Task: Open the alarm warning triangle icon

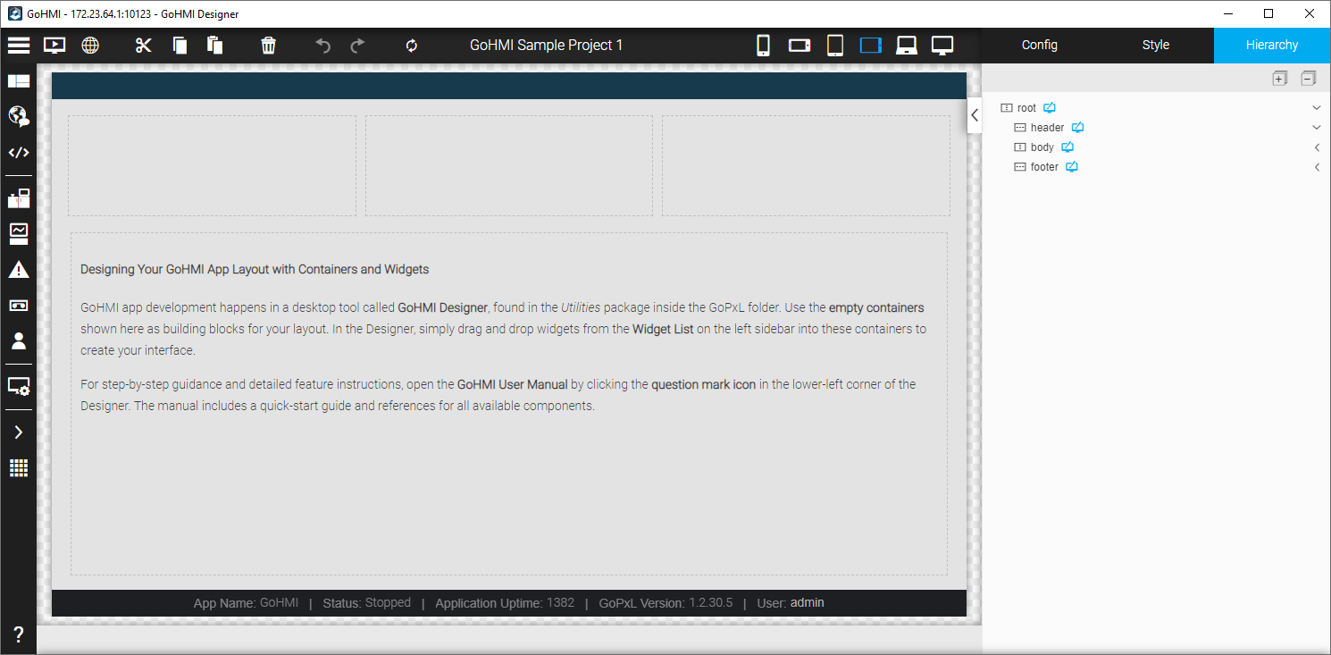Action: 19,270
